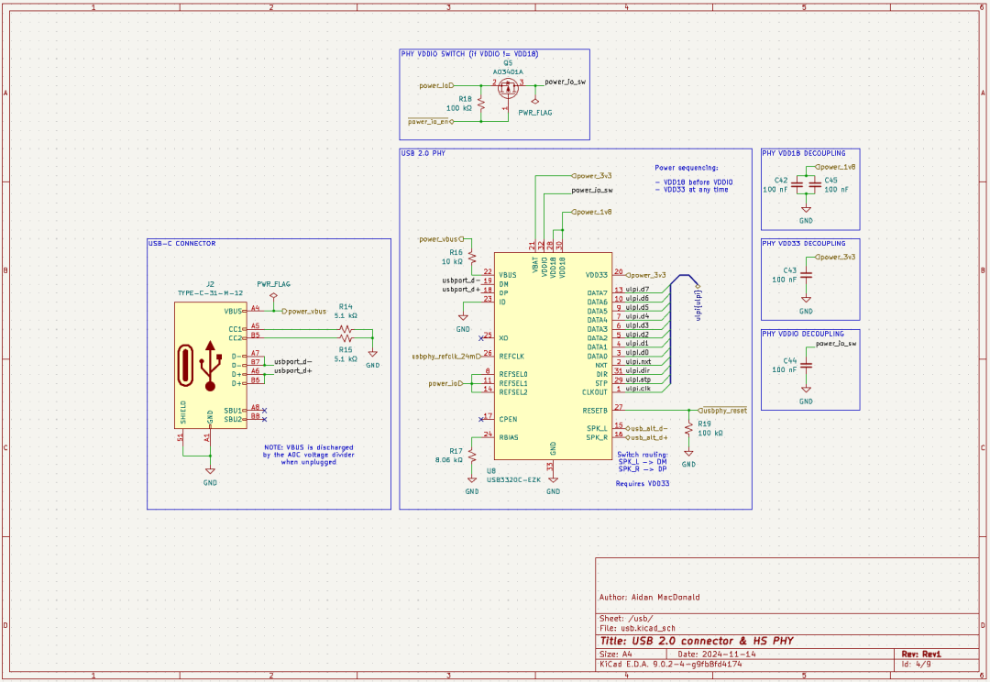Image resolution: width=990 pixels, height=682 pixels.
Task: Click 'Title: USB 2.0 connector & HS PHY'
Action: tap(697, 641)
